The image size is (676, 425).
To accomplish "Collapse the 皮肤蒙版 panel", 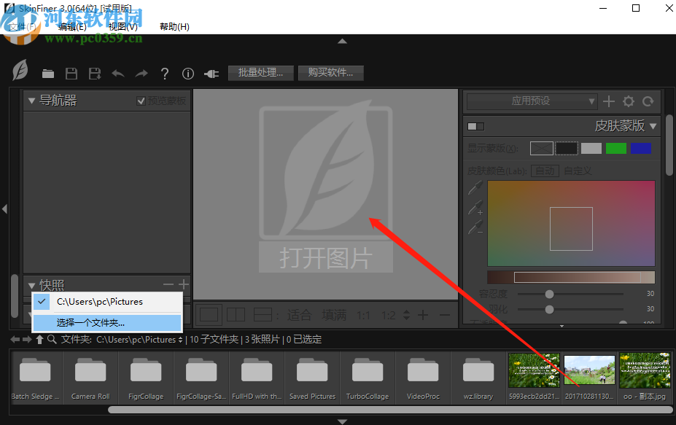I will (653, 125).
